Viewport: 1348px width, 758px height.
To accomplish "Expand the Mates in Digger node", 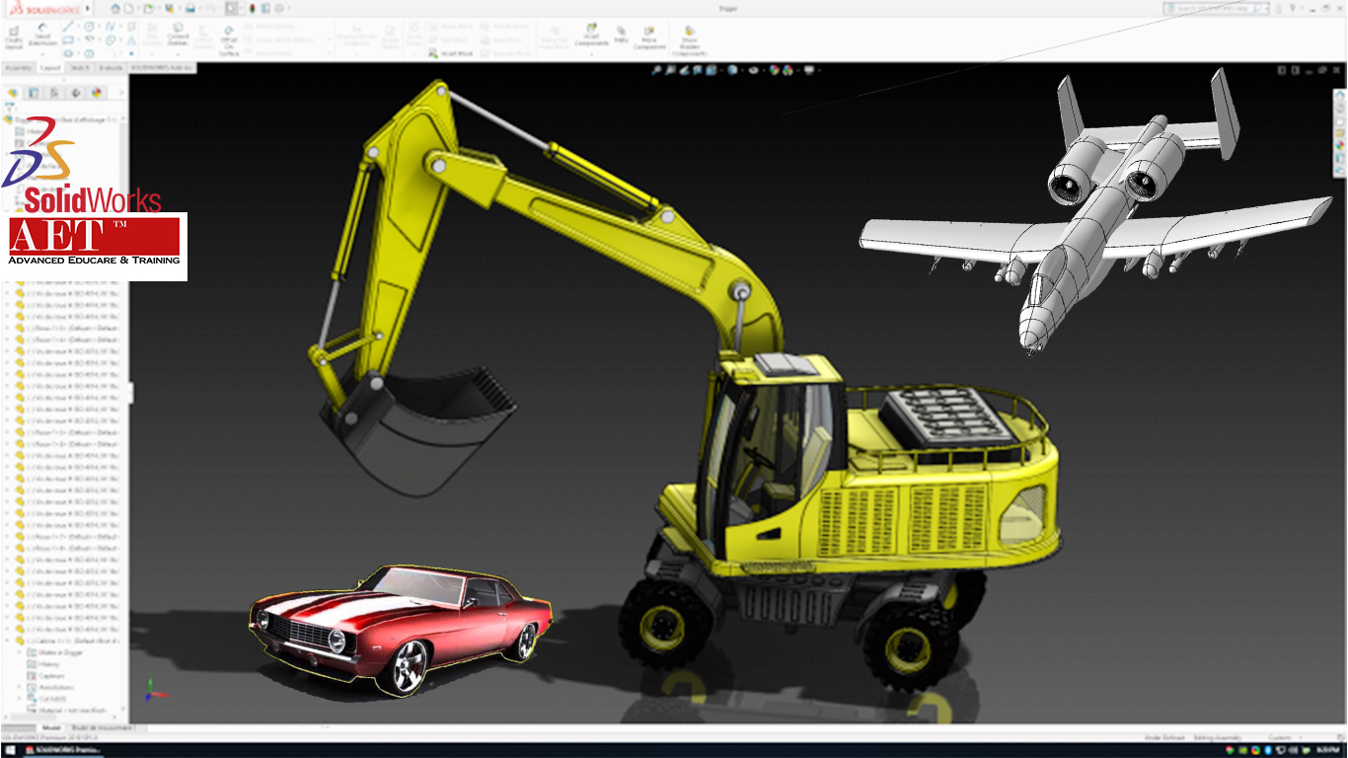I will (x=20, y=653).
